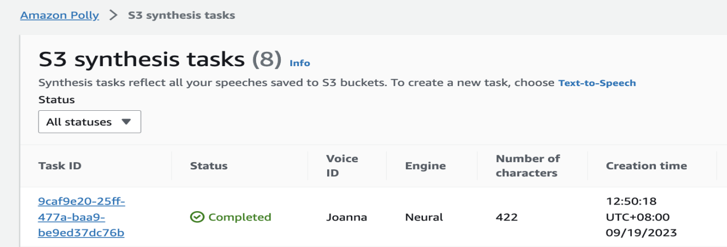
Task: Sort by the Engine column header
Action: pyautogui.click(x=425, y=165)
